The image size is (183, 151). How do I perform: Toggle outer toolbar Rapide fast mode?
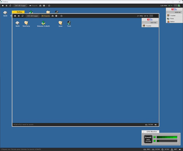click(x=33, y=6)
